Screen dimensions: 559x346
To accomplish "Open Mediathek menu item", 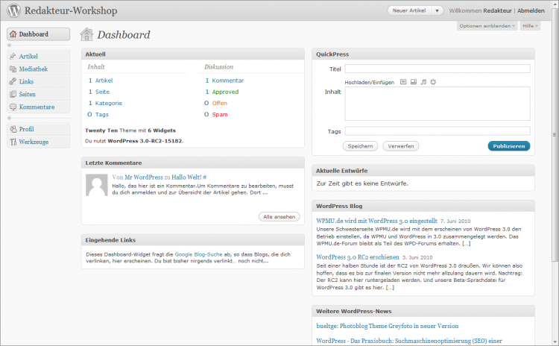I will click(x=39, y=69).
